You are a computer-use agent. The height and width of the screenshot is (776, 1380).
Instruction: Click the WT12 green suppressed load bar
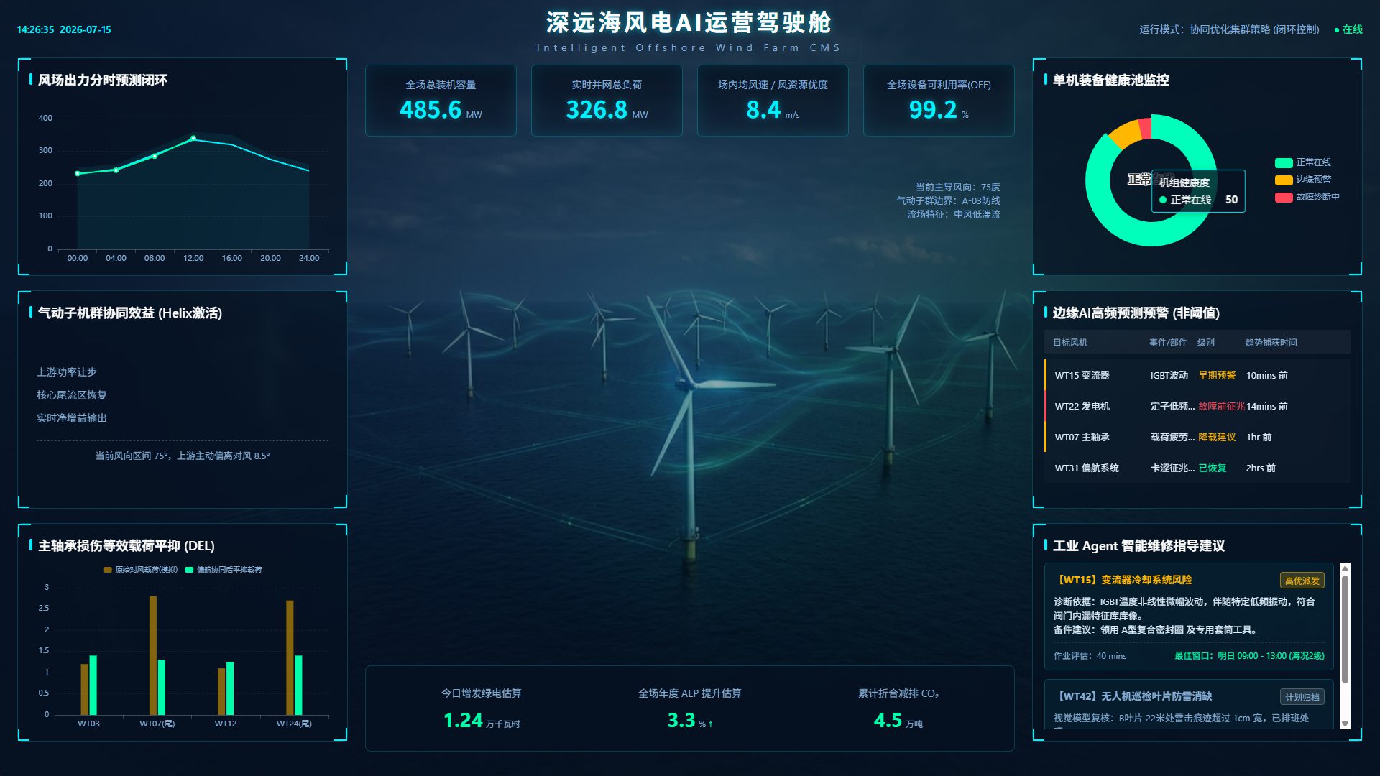(x=230, y=688)
